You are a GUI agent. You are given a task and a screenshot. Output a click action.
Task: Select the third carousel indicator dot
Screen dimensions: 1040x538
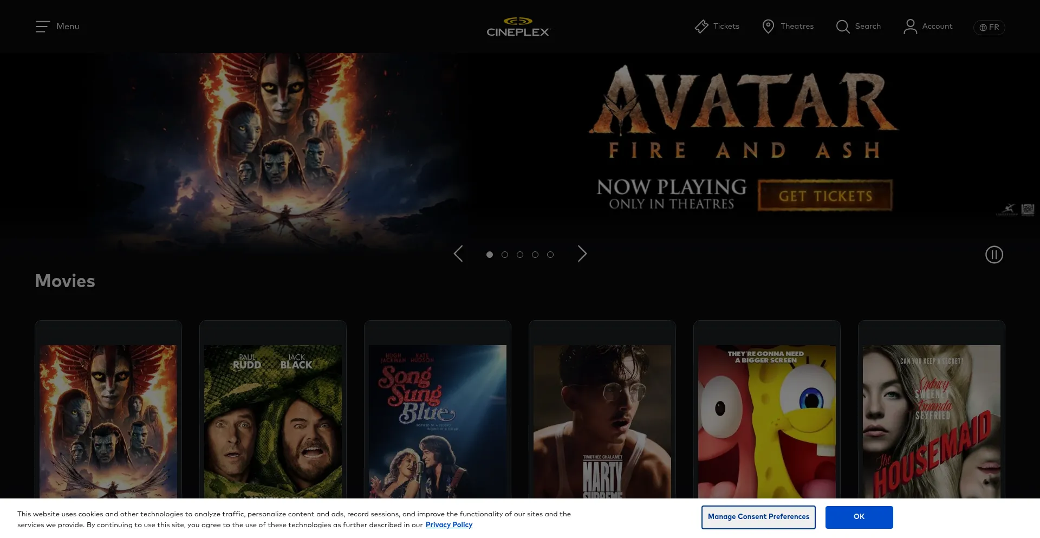(520, 254)
